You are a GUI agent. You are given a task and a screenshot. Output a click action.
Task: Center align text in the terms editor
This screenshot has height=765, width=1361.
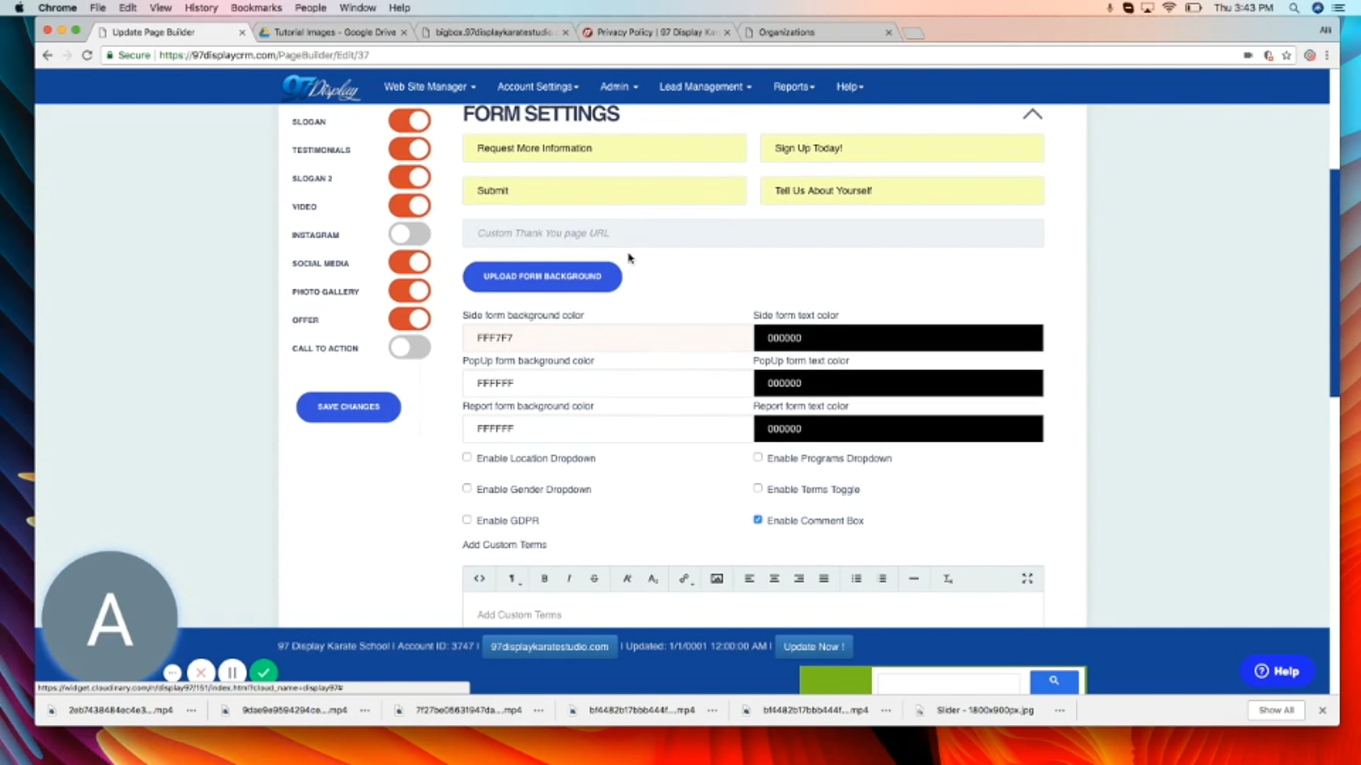click(x=774, y=579)
